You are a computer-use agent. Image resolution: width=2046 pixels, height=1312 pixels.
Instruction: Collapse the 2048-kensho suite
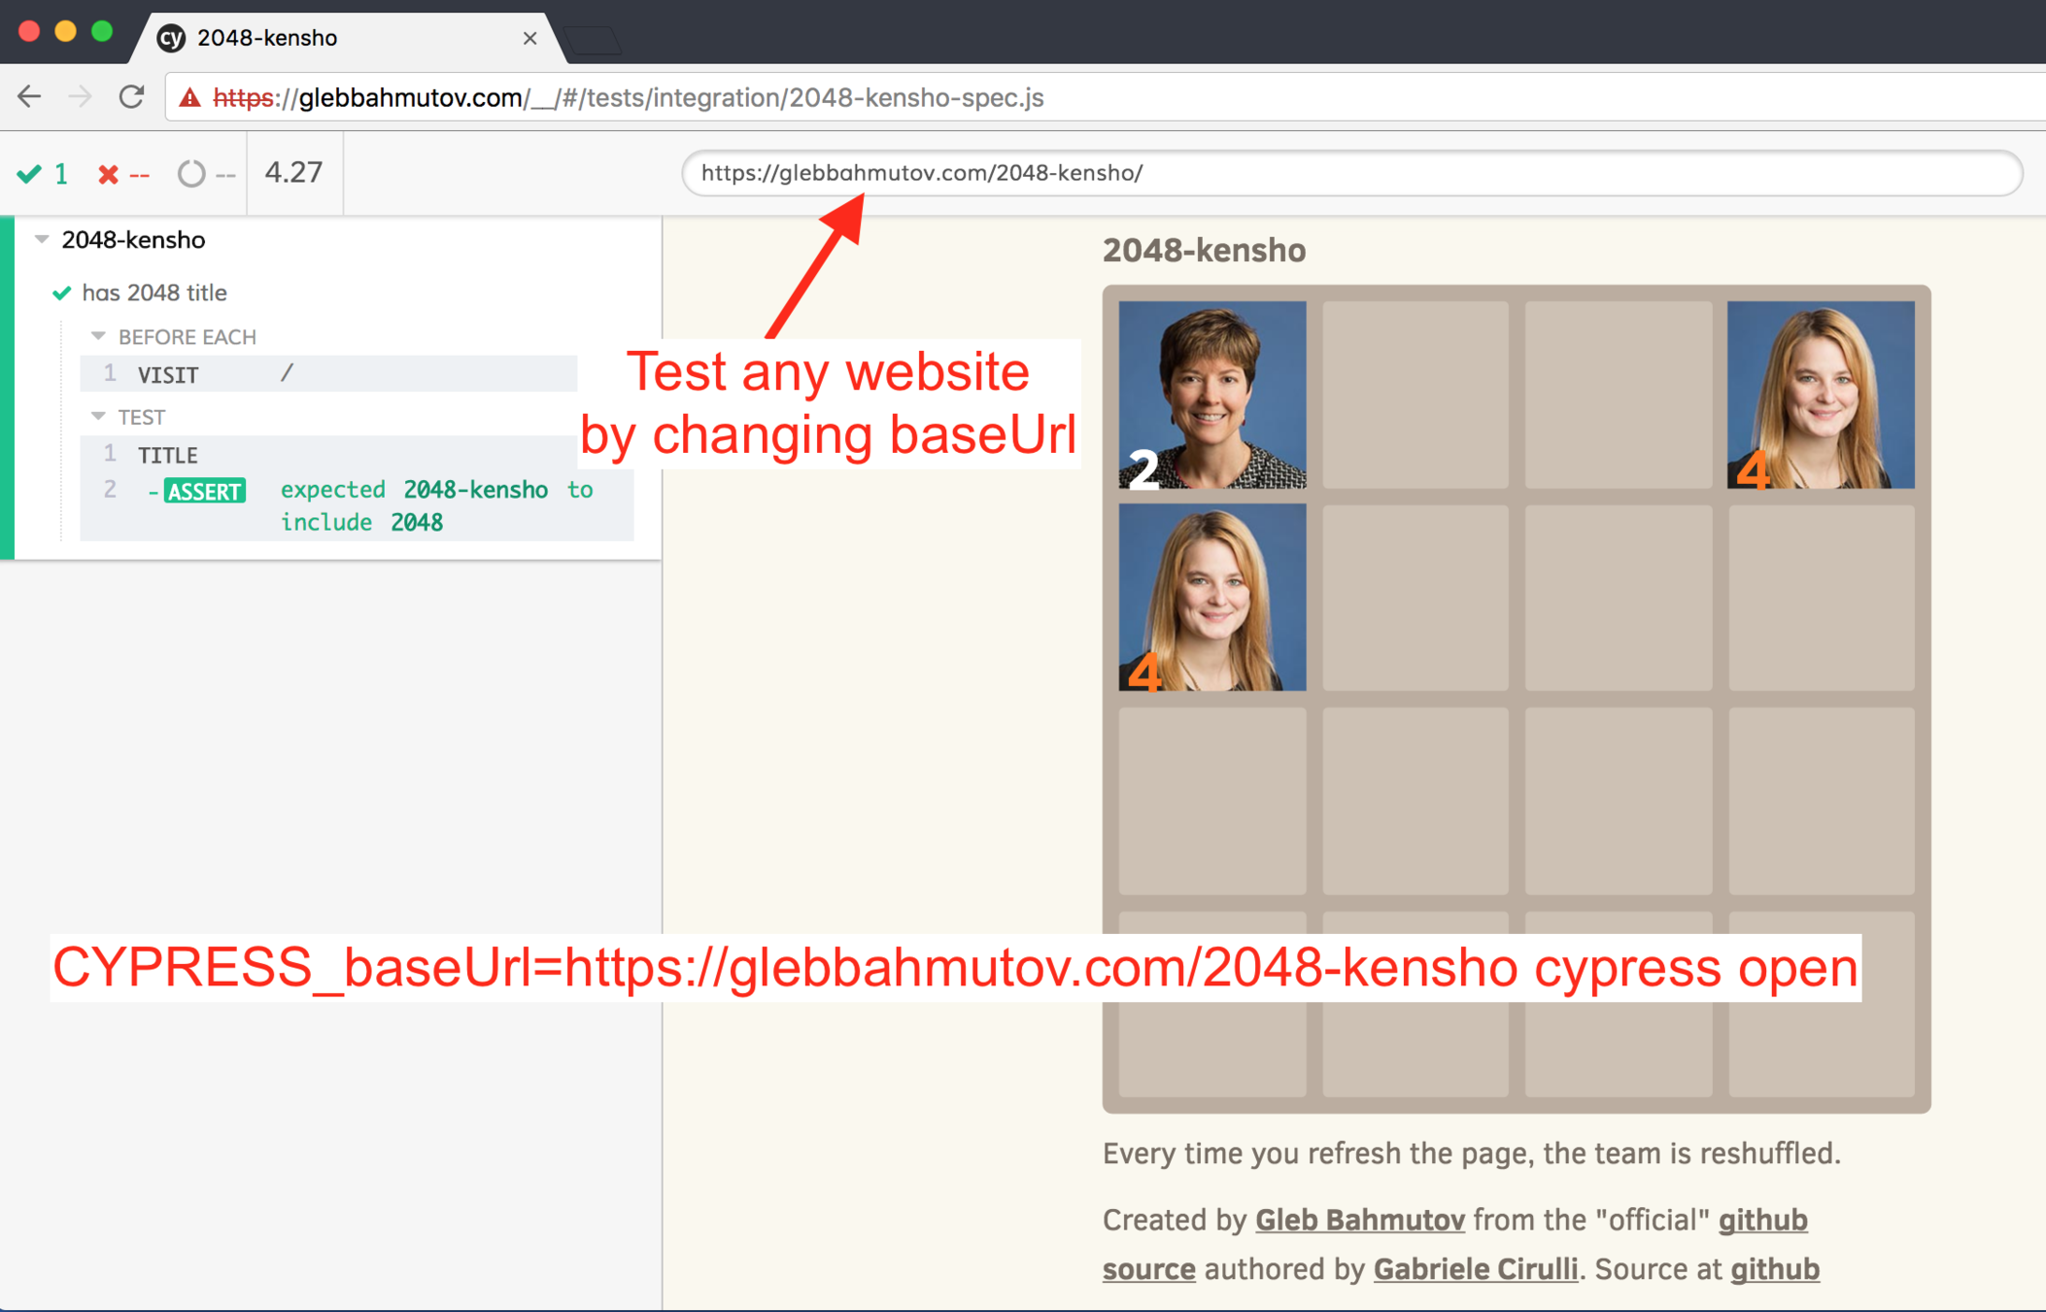pos(42,239)
